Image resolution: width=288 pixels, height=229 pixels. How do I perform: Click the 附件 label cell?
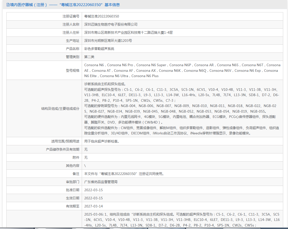[x=44, y=157]
